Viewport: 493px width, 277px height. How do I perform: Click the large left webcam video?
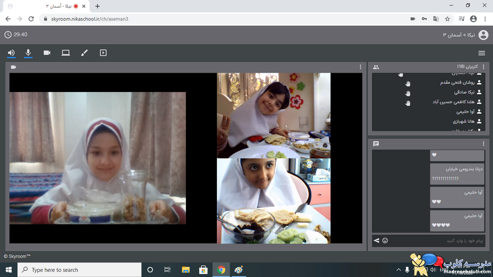pos(98,158)
